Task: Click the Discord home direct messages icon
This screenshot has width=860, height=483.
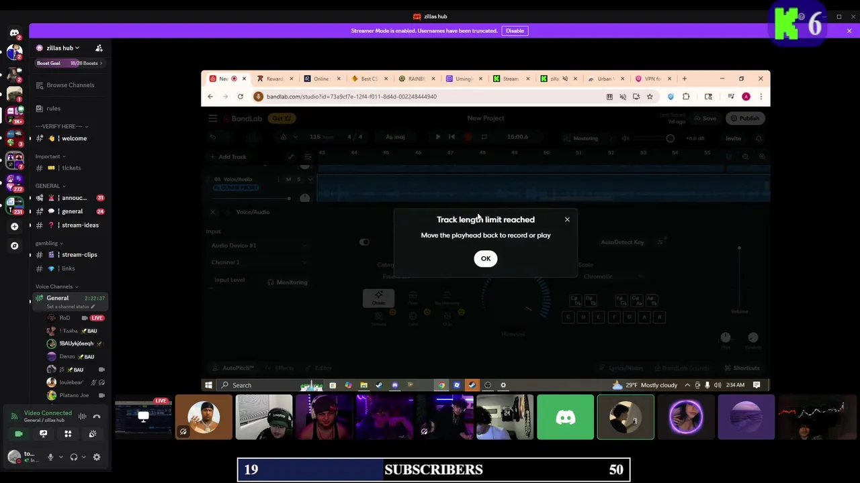Action: point(14,32)
